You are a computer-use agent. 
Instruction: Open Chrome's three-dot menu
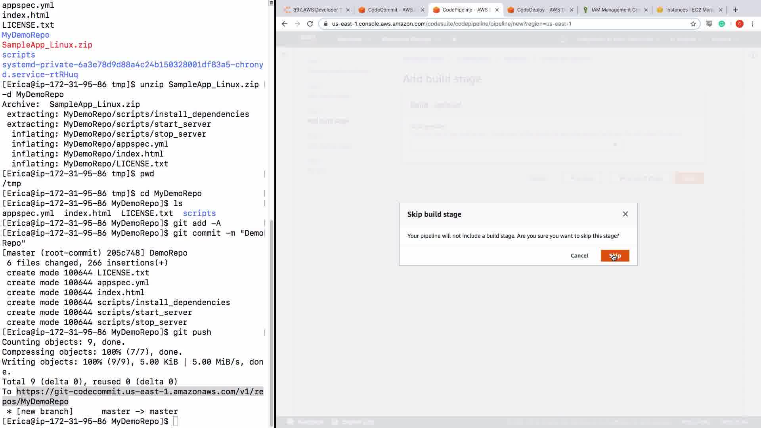(752, 24)
